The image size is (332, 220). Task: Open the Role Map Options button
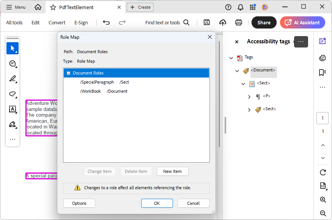[79, 203]
